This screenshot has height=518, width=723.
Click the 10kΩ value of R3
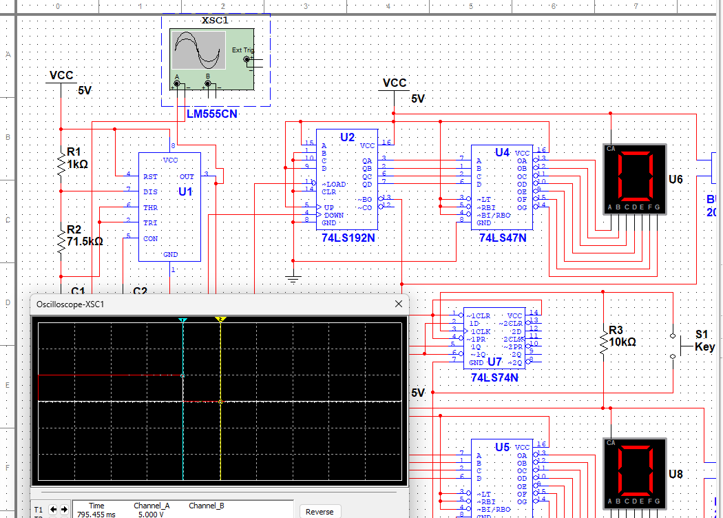(x=622, y=342)
